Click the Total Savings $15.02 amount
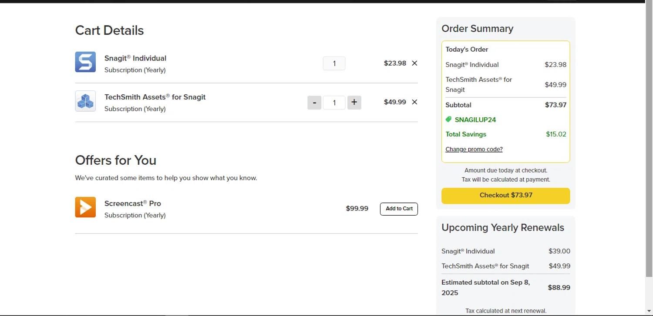 point(556,134)
